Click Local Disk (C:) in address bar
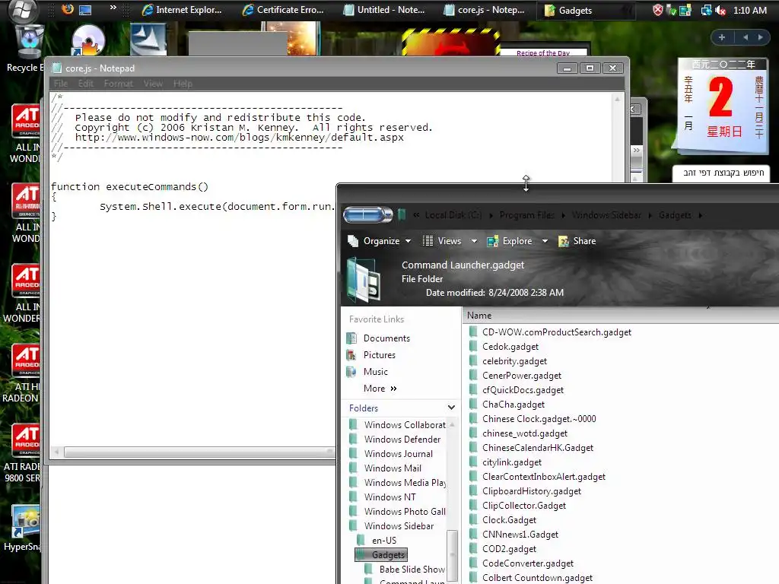The image size is (779, 584). tap(453, 215)
